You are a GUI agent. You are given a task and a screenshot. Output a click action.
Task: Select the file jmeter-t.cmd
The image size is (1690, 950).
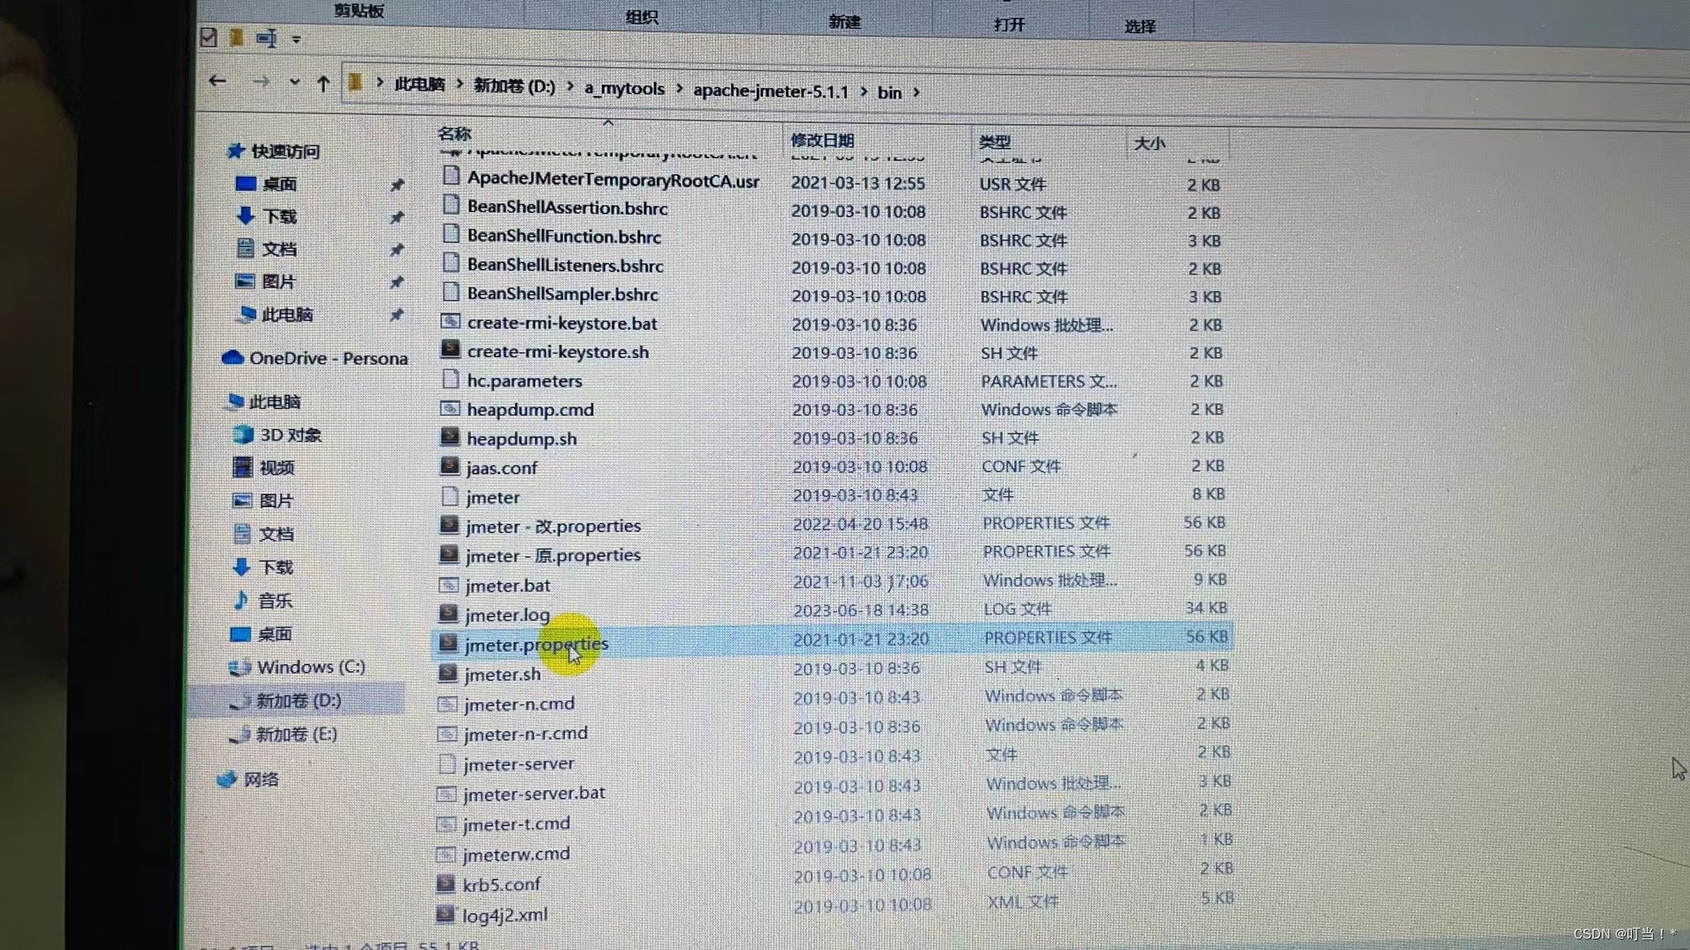click(517, 824)
